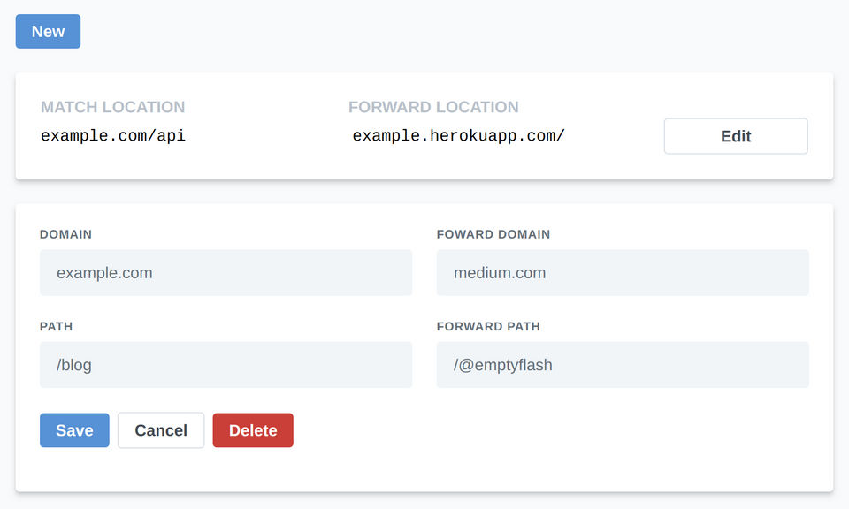Delete this forwarding rule
This screenshot has width=849, height=509.
click(x=253, y=430)
